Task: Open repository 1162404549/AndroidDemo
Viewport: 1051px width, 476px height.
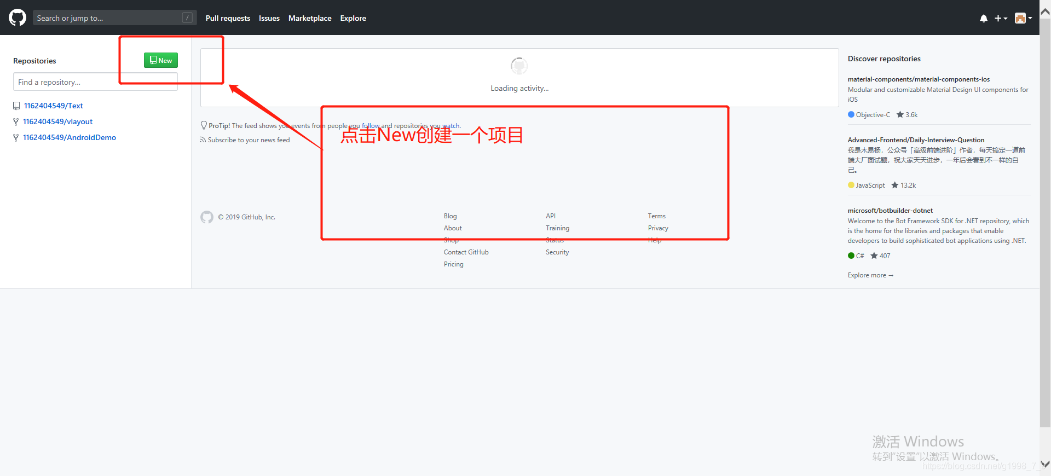Action: coord(70,137)
